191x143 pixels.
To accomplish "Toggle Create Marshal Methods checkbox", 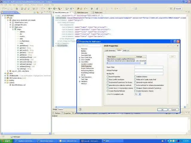I will (108, 91).
